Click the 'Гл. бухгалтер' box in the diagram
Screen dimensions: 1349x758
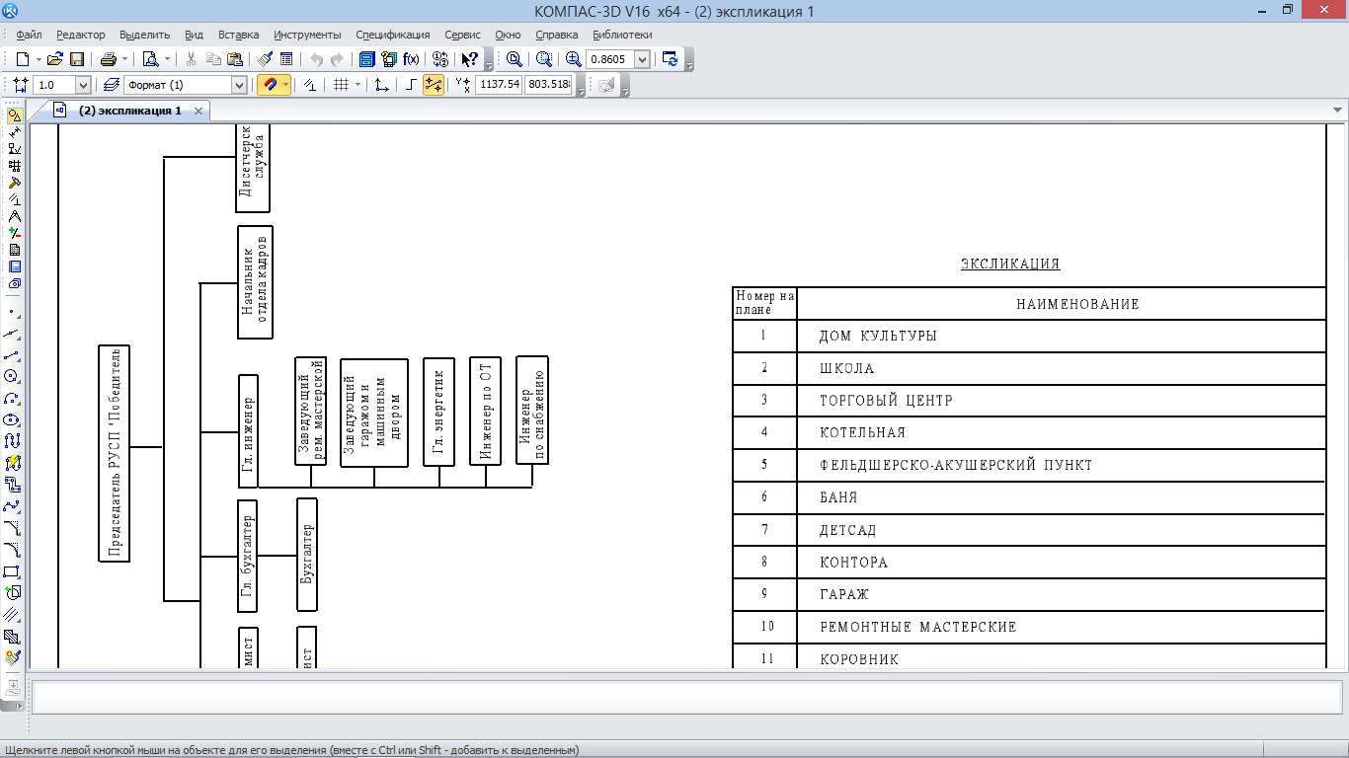(248, 556)
